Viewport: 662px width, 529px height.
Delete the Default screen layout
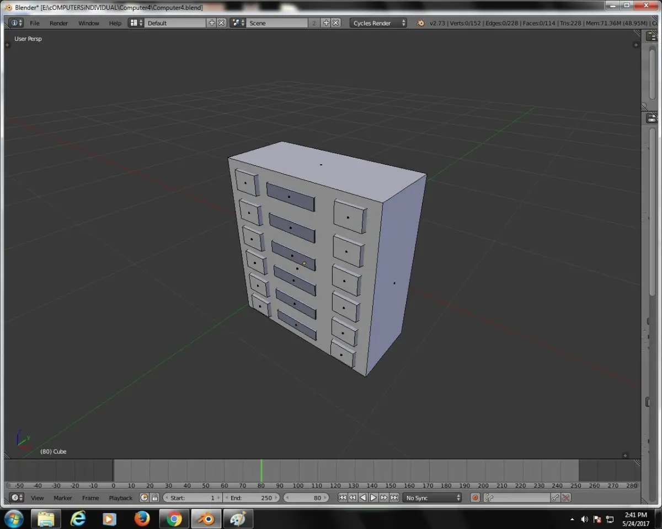tap(221, 23)
